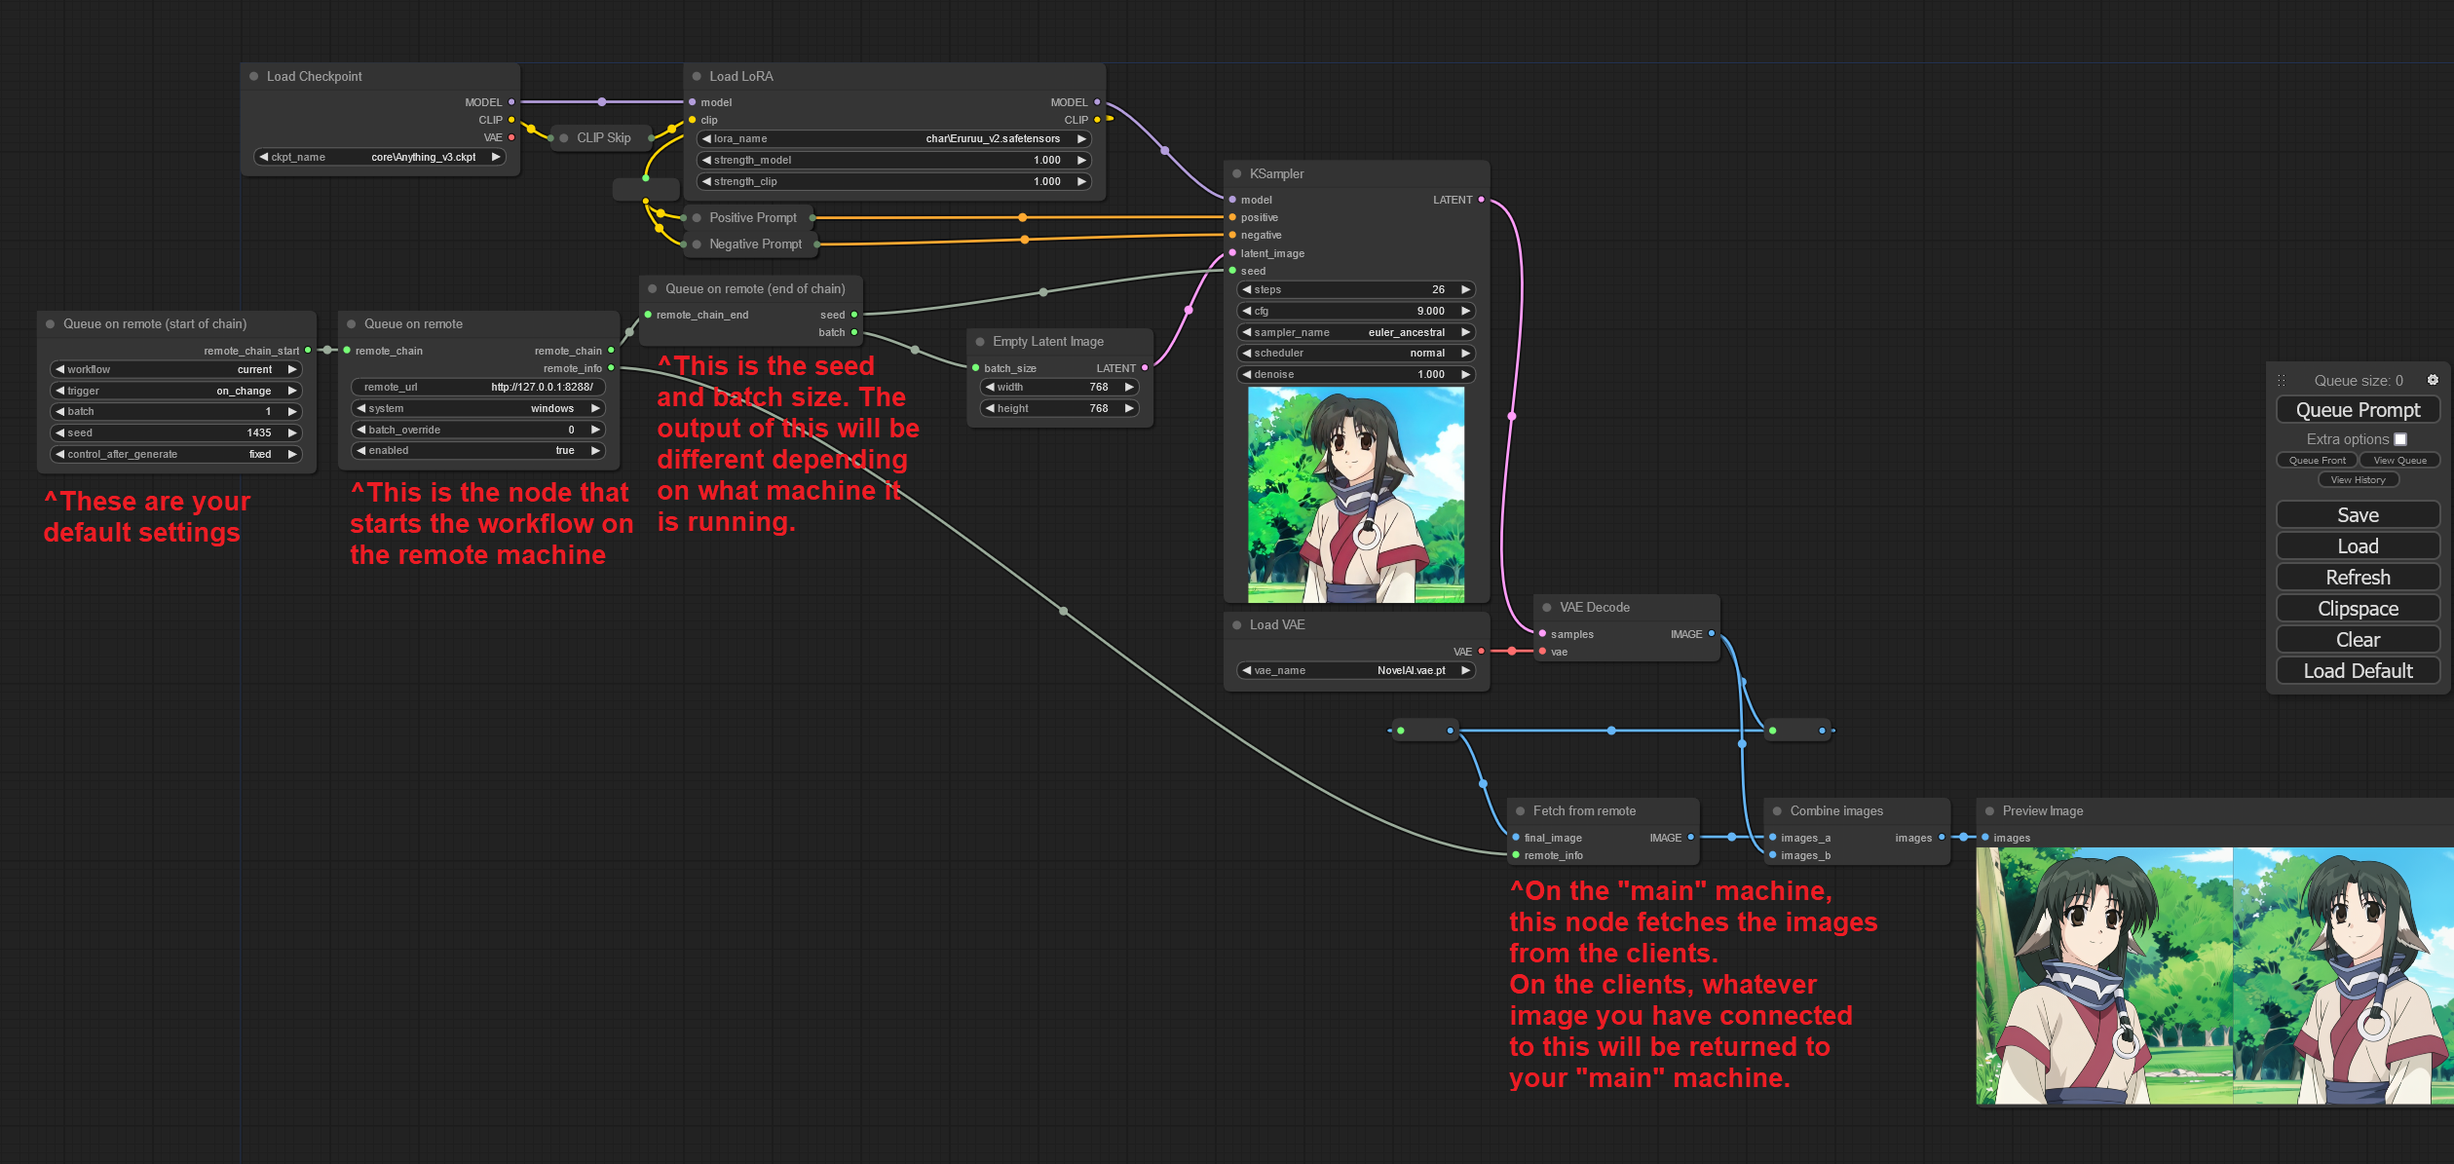Screen dimensions: 2454x1164
Task: Increase KSampler steps with the right arrow
Action: tap(1465, 289)
